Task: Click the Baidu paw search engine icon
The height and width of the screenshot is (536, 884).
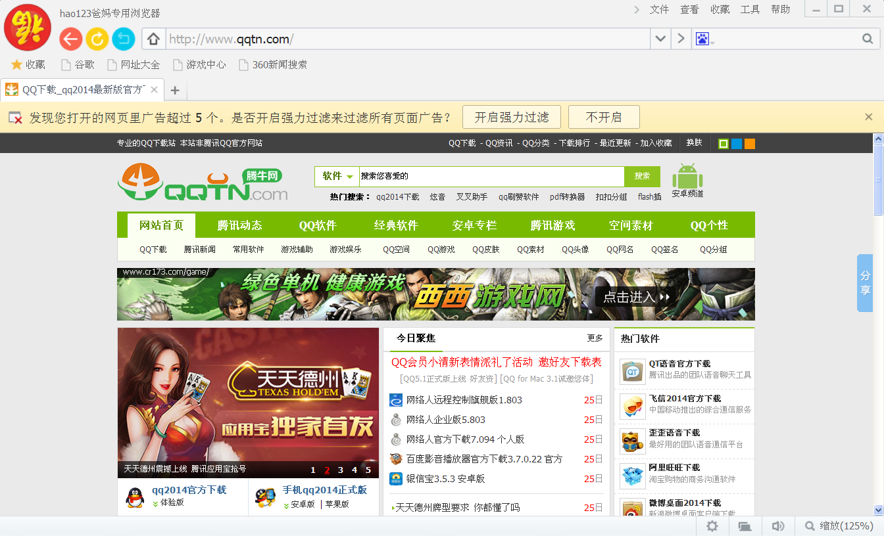Action: tap(702, 39)
